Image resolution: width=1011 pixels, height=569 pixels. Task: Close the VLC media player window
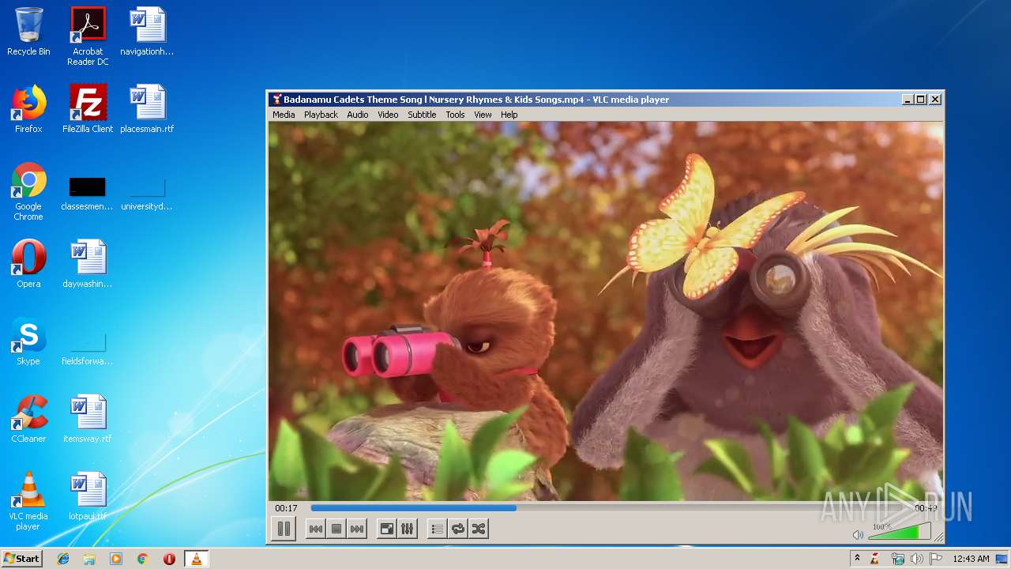(935, 100)
